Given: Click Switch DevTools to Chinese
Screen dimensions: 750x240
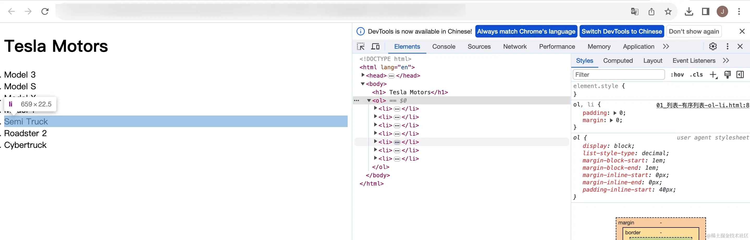Looking at the screenshot, I should (622, 31).
